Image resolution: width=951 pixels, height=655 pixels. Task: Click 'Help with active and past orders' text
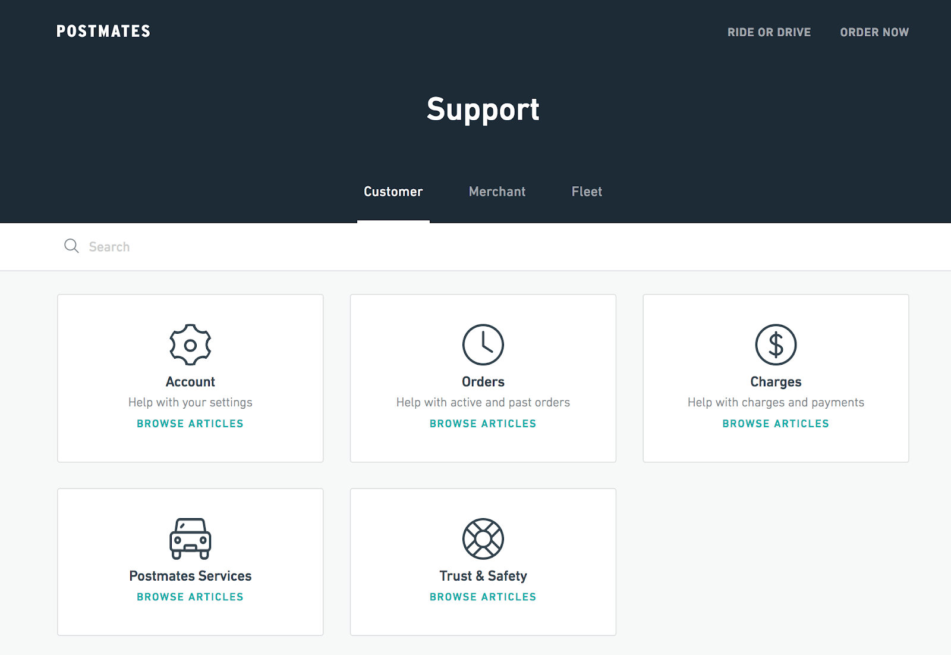pos(483,403)
